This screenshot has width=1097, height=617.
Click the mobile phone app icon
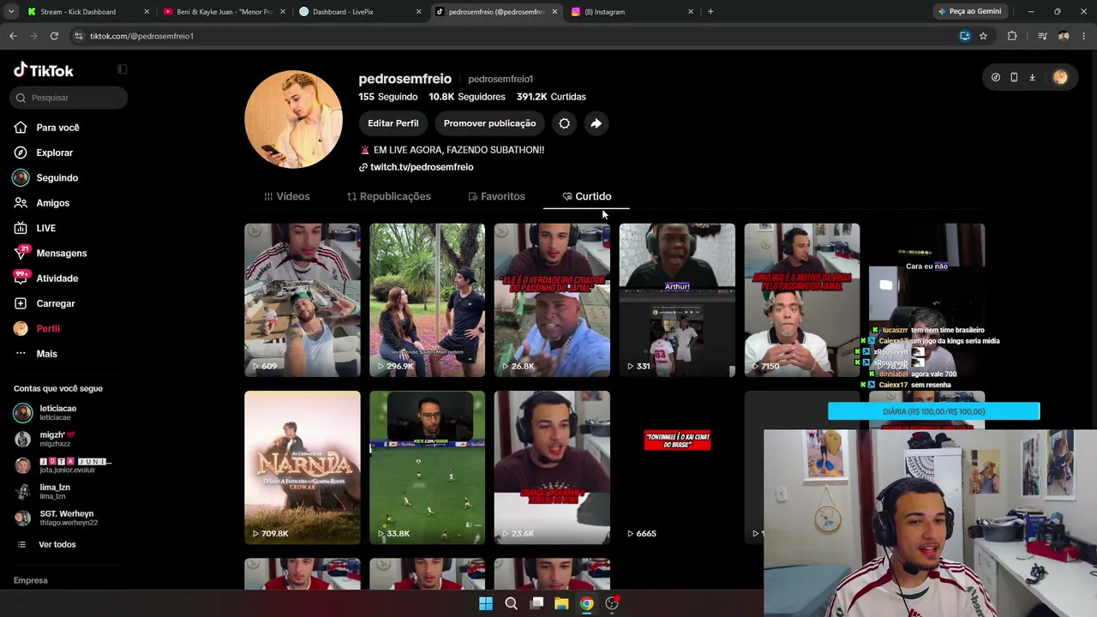[1014, 77]
